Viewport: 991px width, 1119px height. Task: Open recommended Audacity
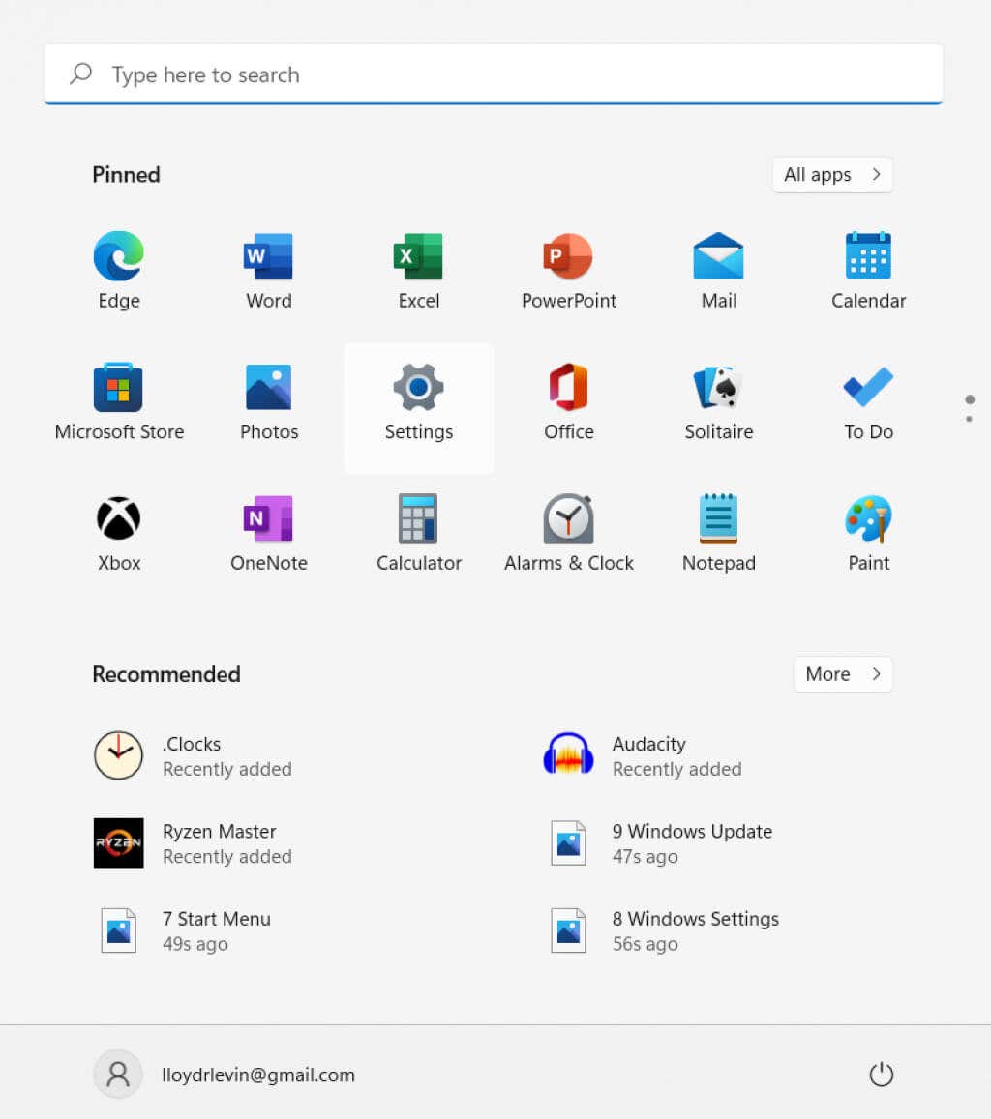point(643,755)
